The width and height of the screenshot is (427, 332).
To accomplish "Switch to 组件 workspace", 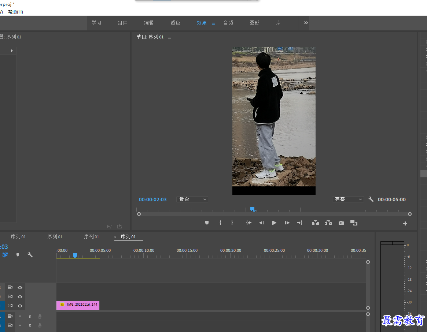I will pos(122,23).
